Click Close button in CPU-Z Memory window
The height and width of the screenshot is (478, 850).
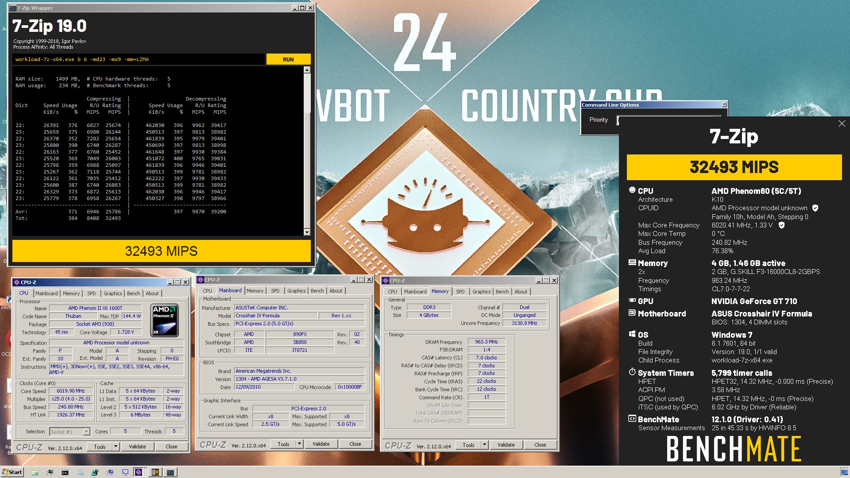(x=540, y=445)
